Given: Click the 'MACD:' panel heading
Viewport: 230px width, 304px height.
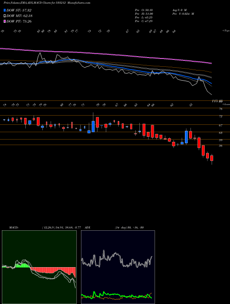Looking at the screenshot, I should [x=14, y=228].
